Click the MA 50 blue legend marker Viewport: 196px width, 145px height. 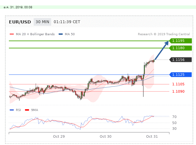tap(61, 34)
